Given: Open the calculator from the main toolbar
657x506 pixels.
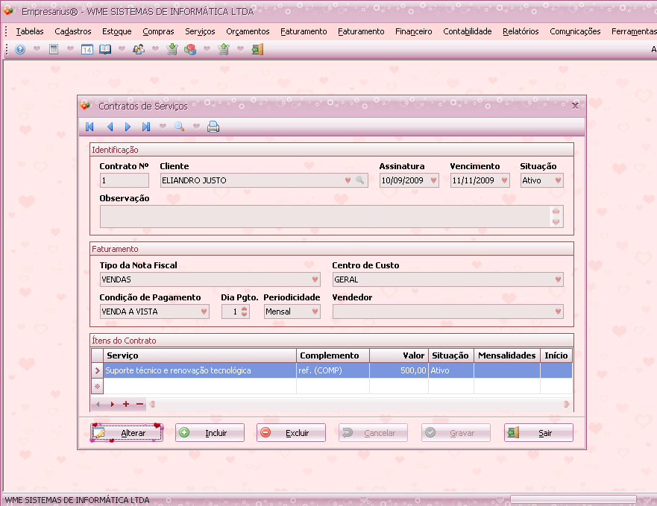Looking at the screenshot, I should coord(53,49).
